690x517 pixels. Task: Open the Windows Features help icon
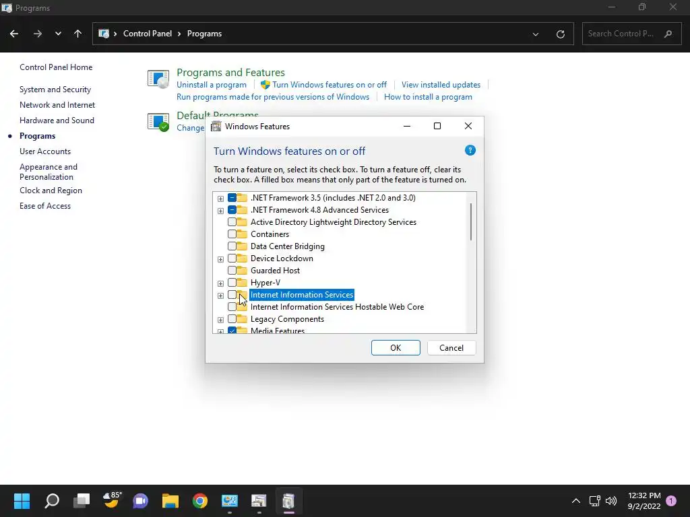[x=470, y=150]
